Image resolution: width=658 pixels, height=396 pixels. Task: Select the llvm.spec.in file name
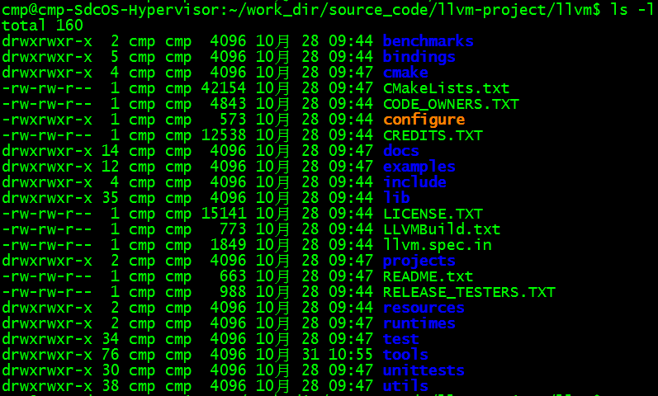tap(438, 245)
